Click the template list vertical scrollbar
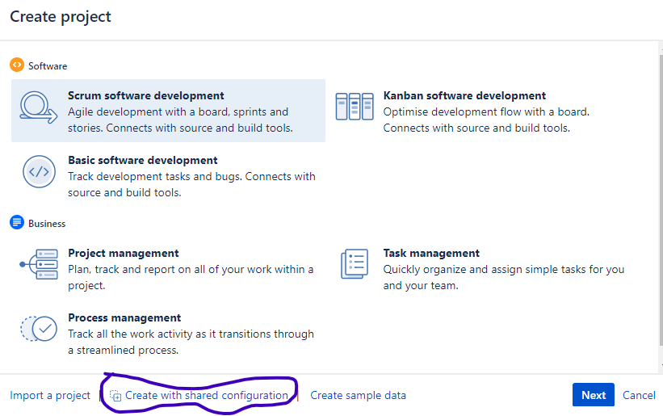 click(661, 199)
